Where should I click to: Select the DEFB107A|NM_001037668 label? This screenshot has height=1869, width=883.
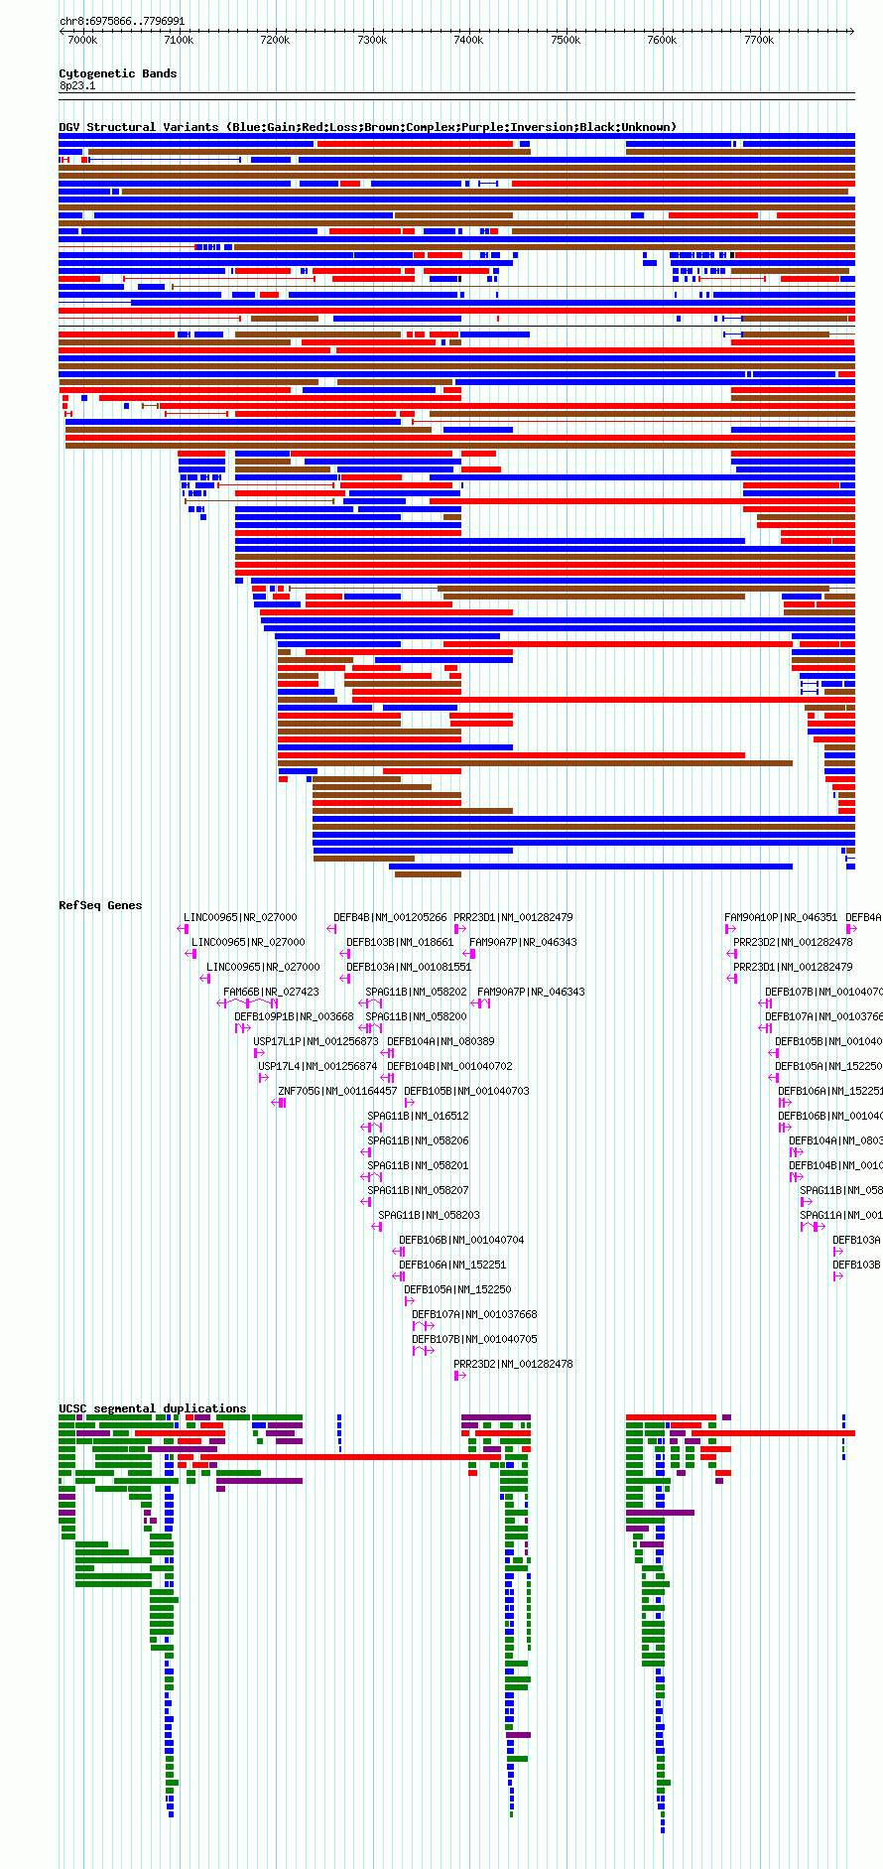[x=474, y=1314]
